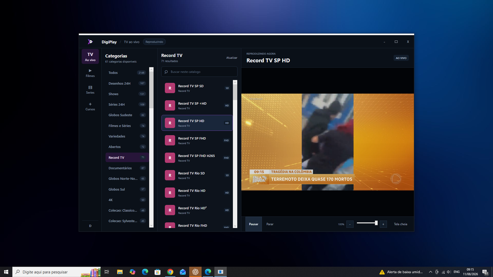Viewport: 493px width, 277px height.
Task: Click the Record TV SP FHD H265 logo
Action: [170, 158]
